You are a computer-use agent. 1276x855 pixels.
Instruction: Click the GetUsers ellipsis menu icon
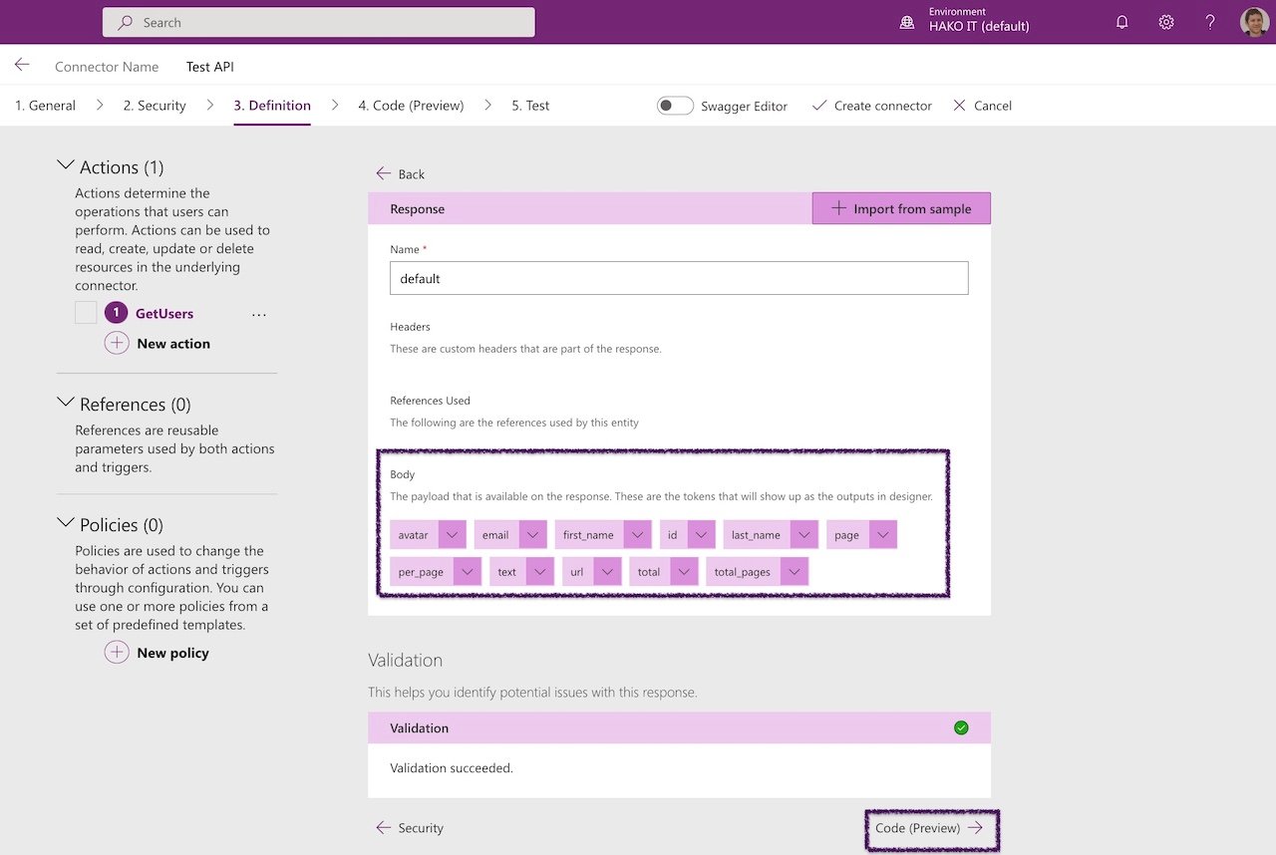pos(259,314)
